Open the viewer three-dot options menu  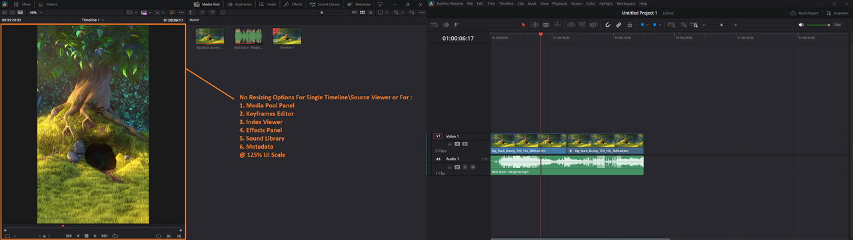(181, 12)
